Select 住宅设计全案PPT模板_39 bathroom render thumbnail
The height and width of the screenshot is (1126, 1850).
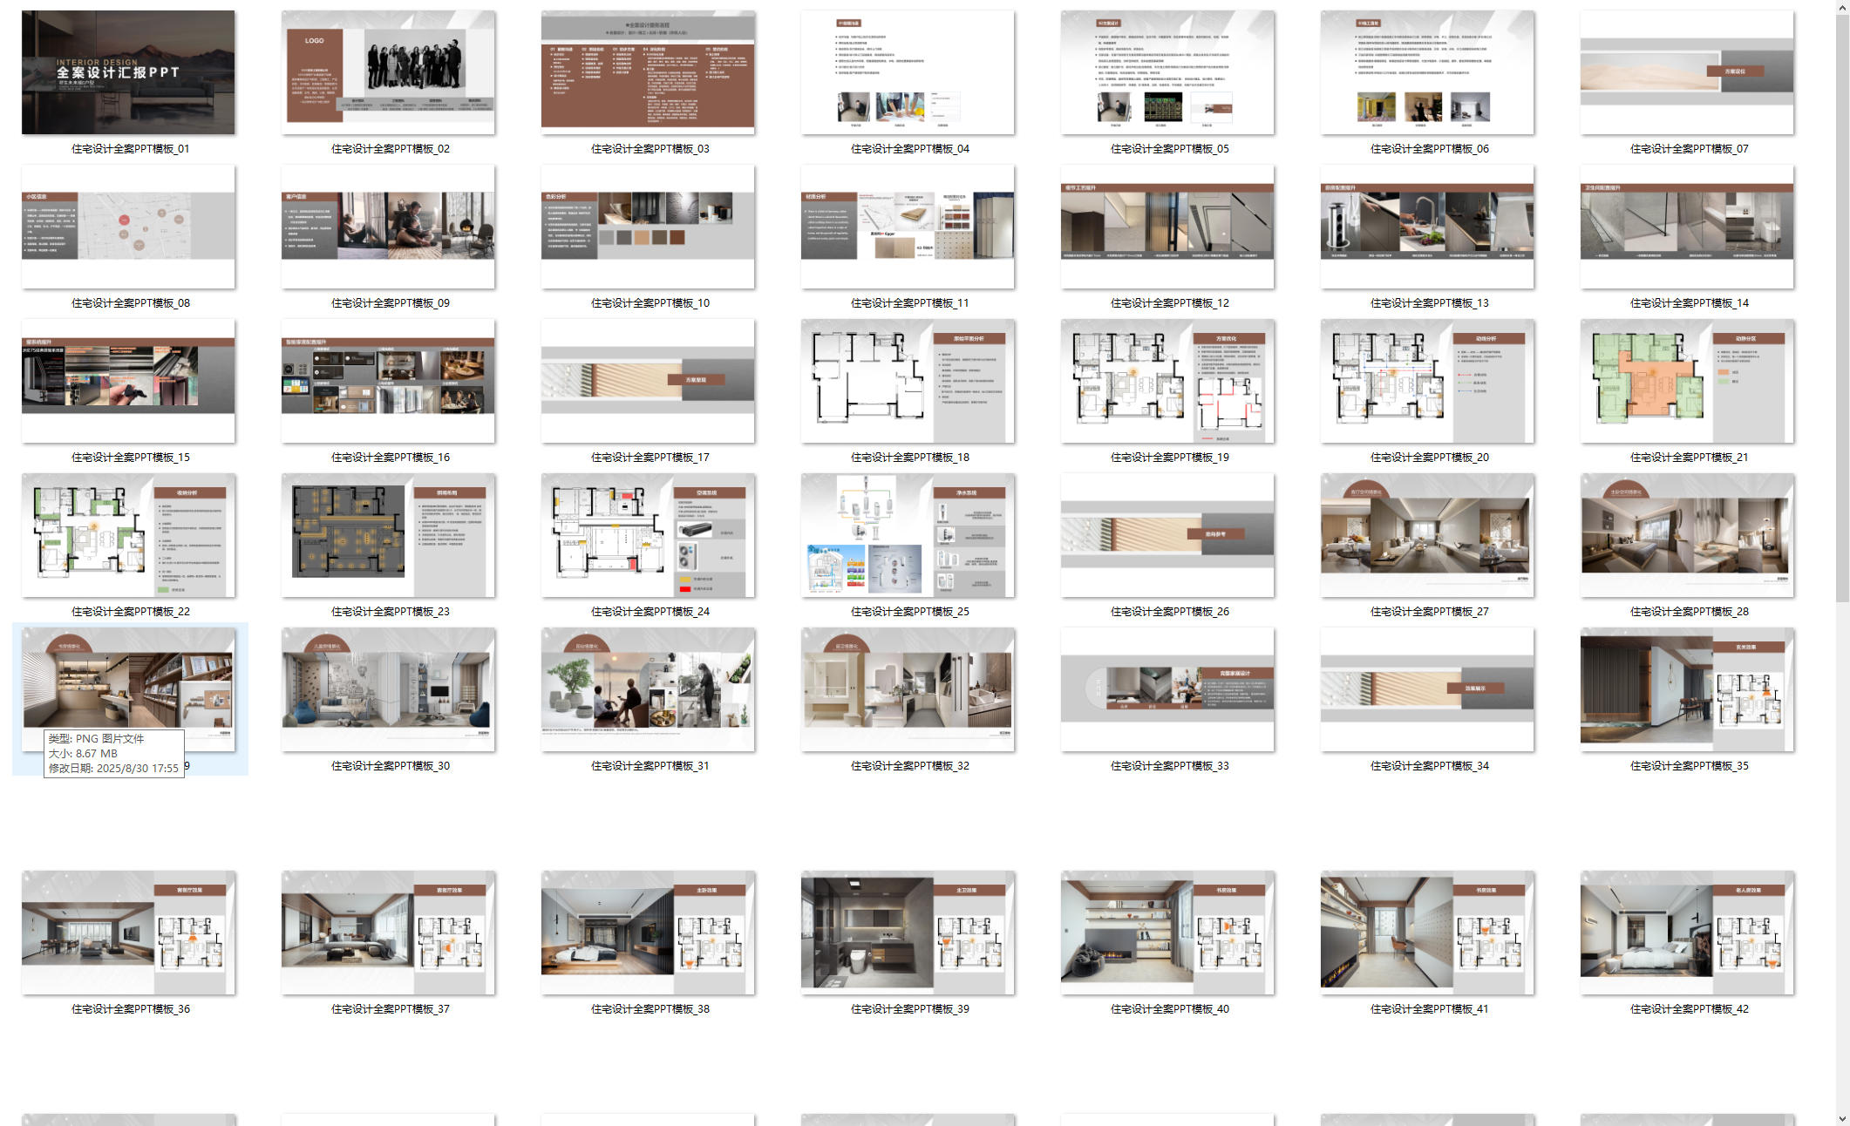coord(908,933)
